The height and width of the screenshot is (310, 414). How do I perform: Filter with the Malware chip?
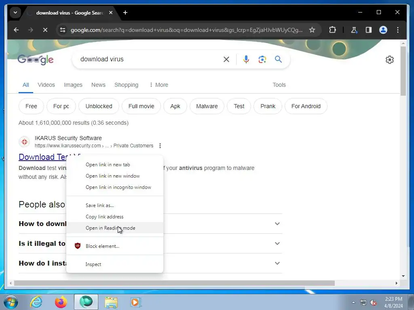207,106
